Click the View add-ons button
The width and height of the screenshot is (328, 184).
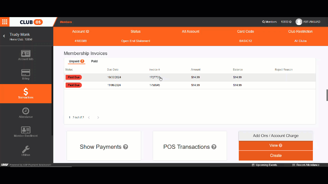276,145
